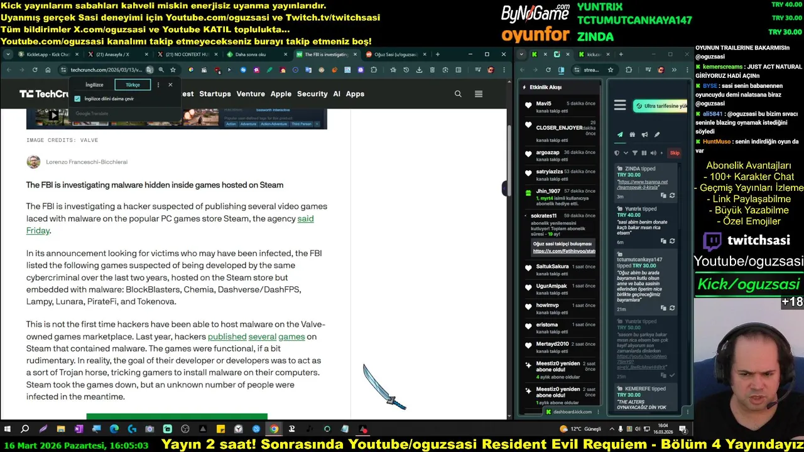Click the TechCrunch search magnifier icon
The width and height of the screenshot is (804, 452).
pyautogui.click(x=458, y=94)
